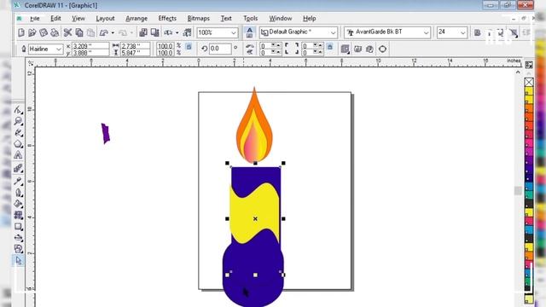Viewport: 546px width, 307px height.
Task: Click the Convert to Curves circle icon
Action: click(382, 49)
